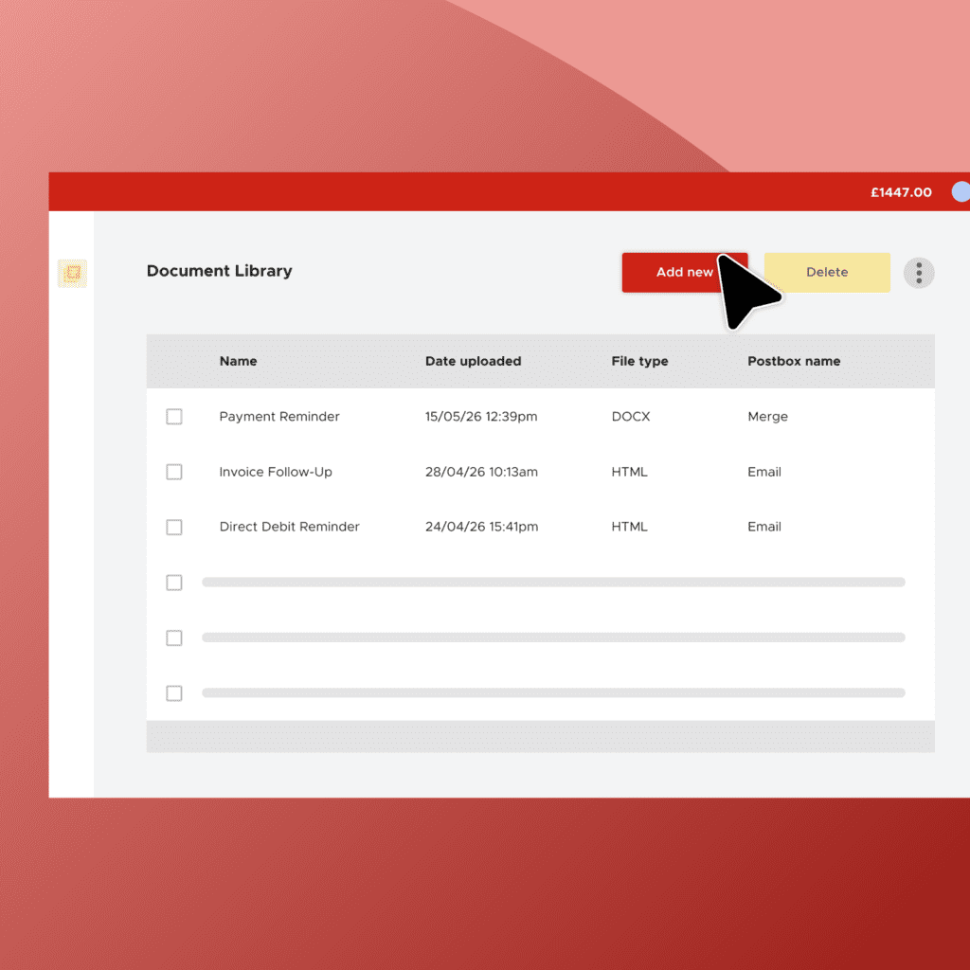This screenshot has width=970, height=970.
Task: Tick the Invoice Follow-Up checkbox
Action: (174, 472)
